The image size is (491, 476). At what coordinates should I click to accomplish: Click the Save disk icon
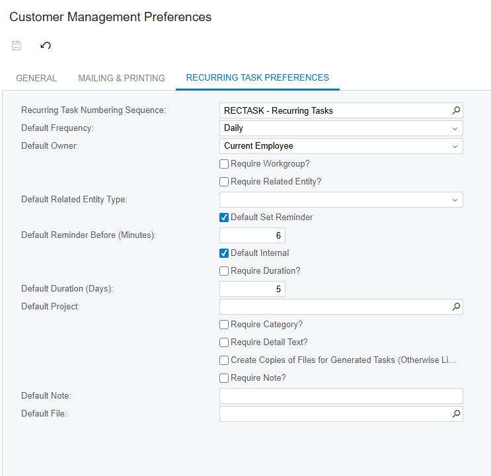pos(17,46)
